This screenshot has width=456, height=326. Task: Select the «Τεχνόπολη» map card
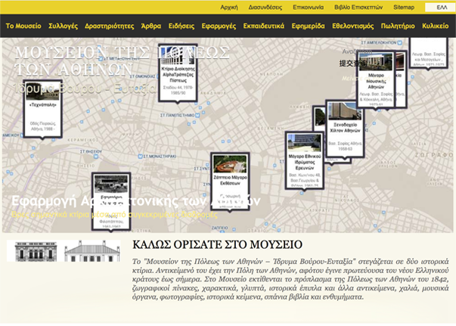click(x=43, y=108)
